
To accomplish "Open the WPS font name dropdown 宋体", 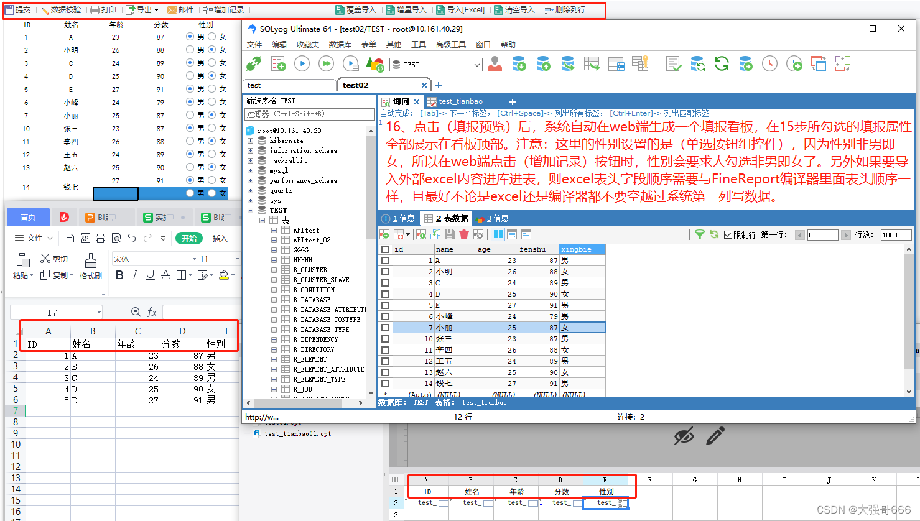I will click(194, 259).
